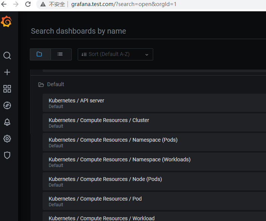Open Compute Resources / Node (Pods) dashboard
The width and height of the screenshot is (266, 221).
(154, 181)
